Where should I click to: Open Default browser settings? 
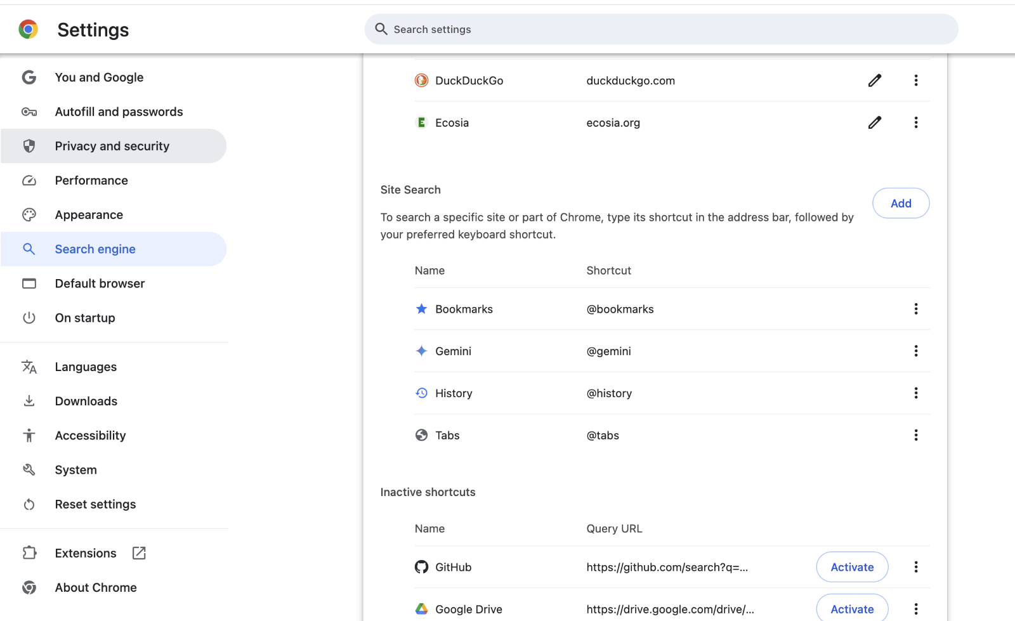coord(114,284)
